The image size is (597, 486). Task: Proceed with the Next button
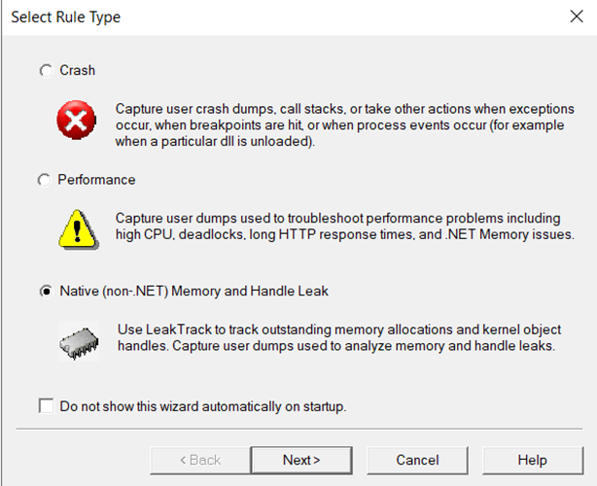[300, 460]
